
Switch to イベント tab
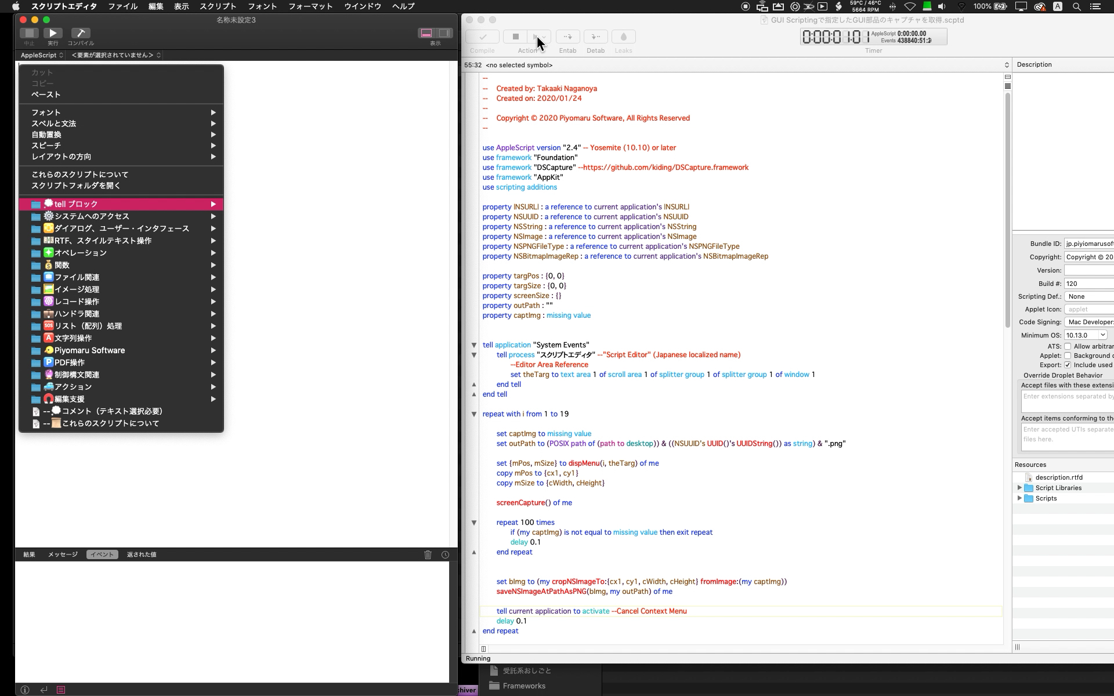point(102,554)
